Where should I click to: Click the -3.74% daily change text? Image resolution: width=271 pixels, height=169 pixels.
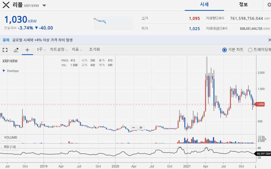click(x=25, y=28)
